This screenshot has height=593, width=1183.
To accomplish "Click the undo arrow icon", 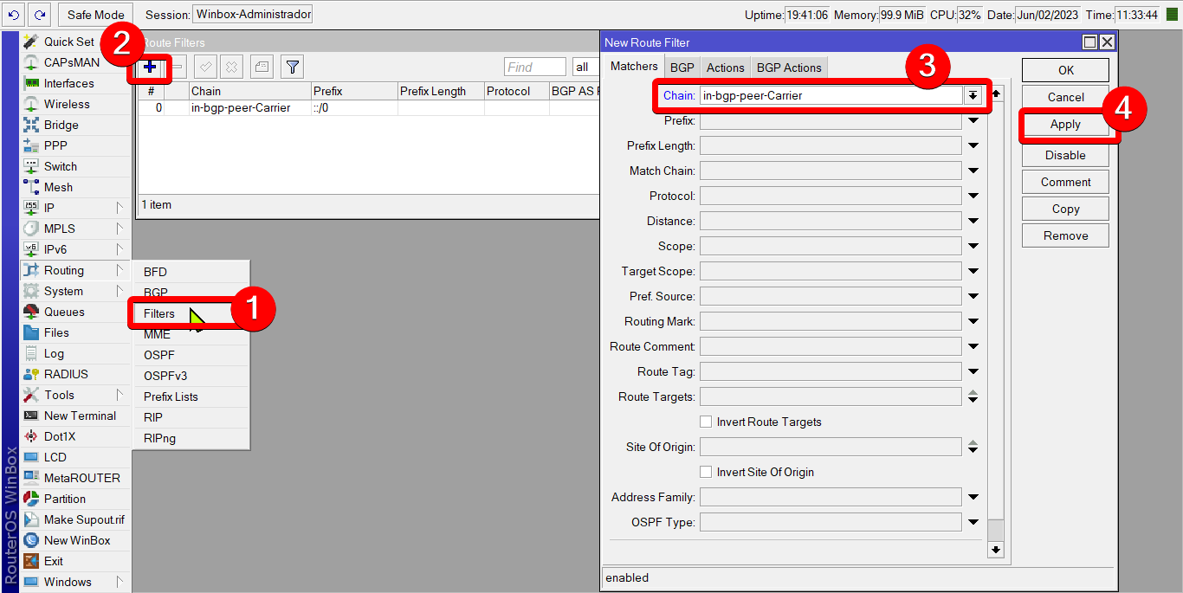I will coord(13,15).
